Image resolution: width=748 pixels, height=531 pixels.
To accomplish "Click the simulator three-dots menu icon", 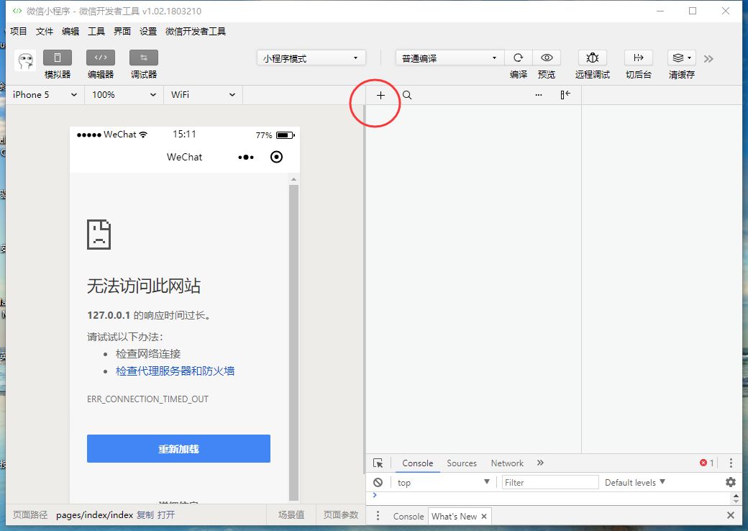I will pos(246,157).
